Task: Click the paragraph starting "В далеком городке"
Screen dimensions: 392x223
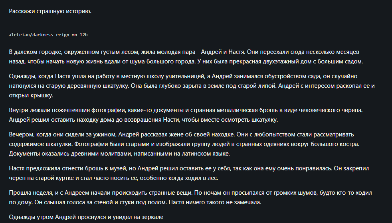Action: pyautogui.click(x=186, y=57)
